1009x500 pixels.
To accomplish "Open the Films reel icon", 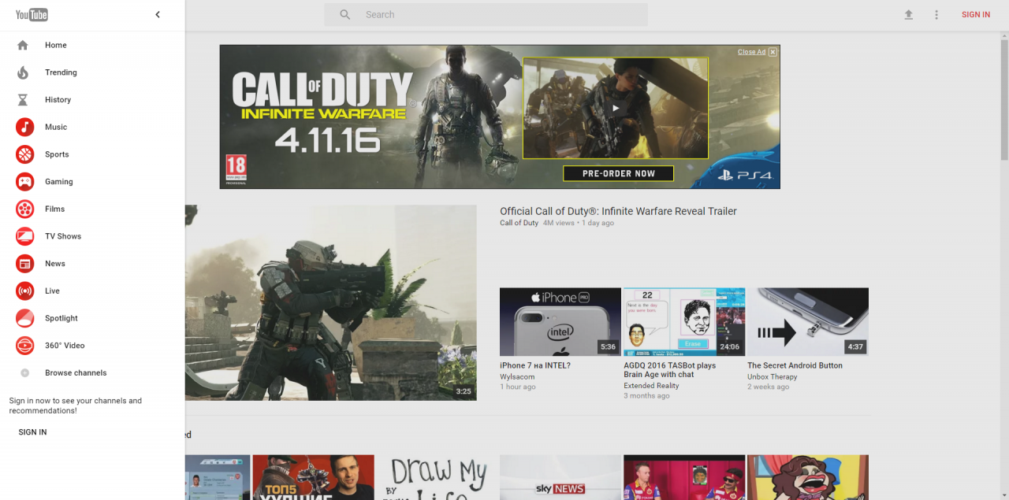I will (25, 209).
